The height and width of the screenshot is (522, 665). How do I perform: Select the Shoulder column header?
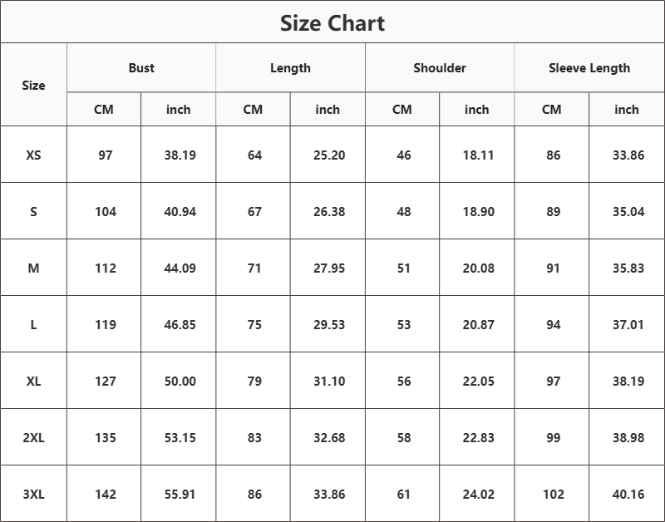click(x=440, y=68)
